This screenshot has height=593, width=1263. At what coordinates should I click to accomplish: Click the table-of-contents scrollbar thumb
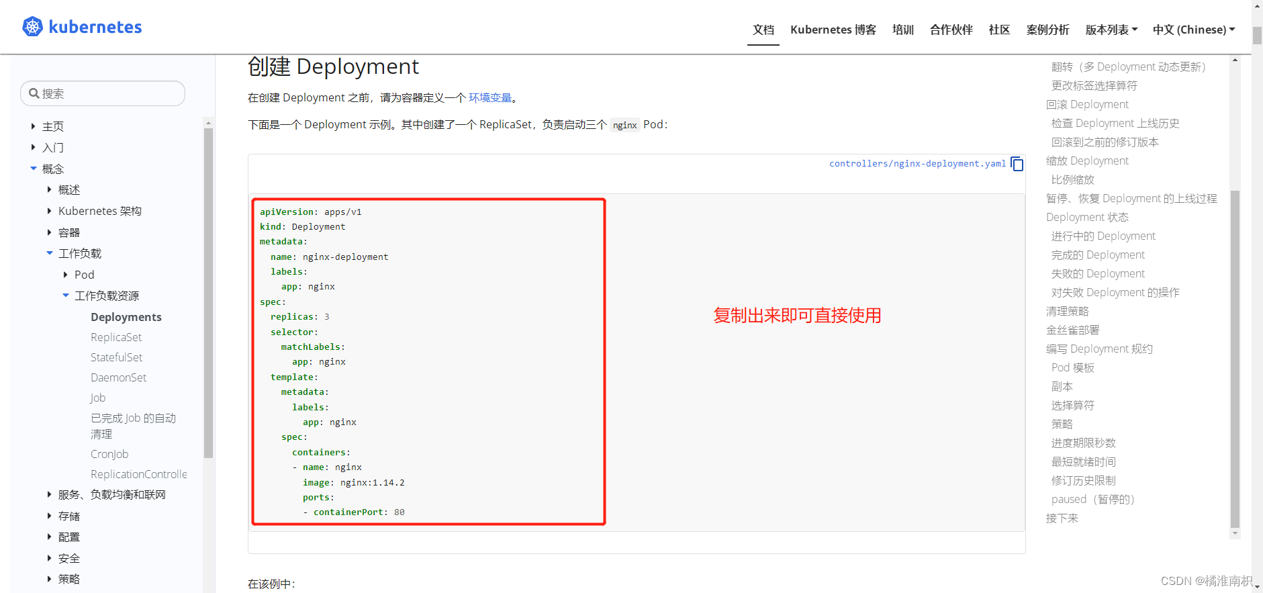(1235, 359)
